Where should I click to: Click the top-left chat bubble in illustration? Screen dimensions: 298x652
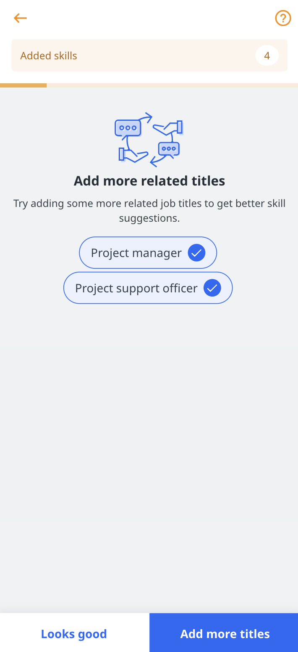click(128, 128)
